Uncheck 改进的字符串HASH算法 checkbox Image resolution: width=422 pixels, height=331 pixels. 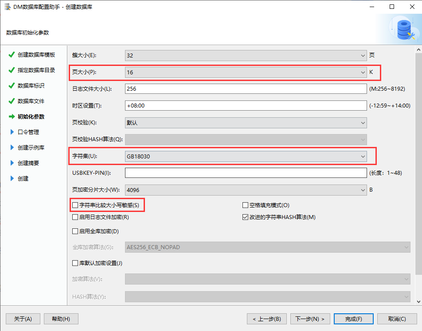[245, 217]
